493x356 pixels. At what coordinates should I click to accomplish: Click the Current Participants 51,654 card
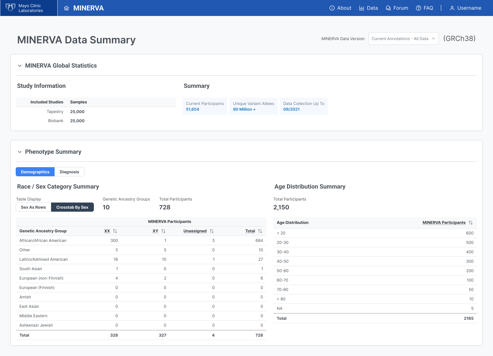(x=205, y=106)
